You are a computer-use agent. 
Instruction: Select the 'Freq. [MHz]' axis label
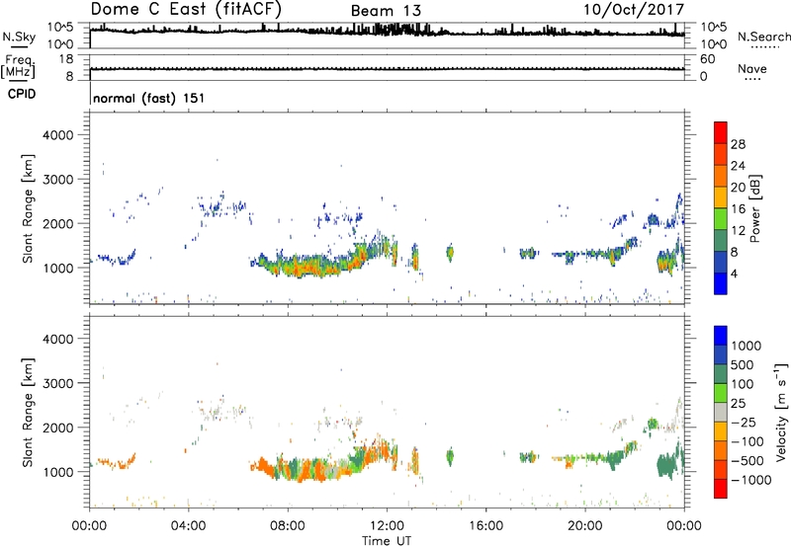18,66
